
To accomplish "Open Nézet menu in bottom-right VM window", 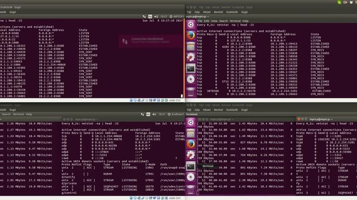I will [x=207, y=110].
